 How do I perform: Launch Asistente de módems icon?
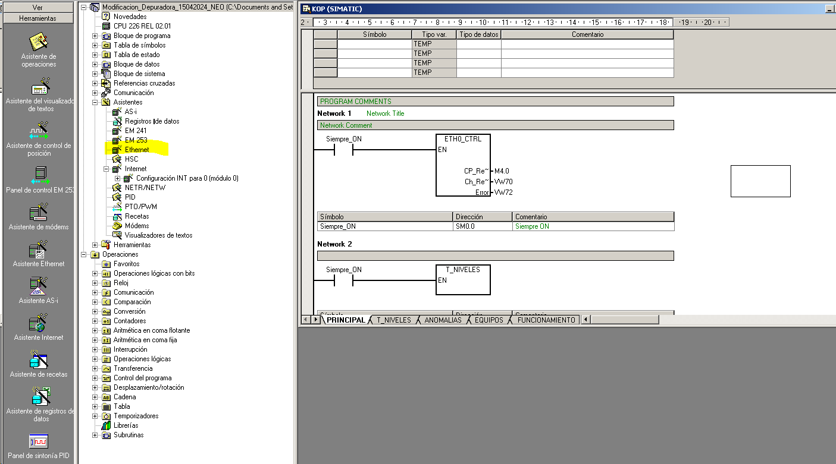39,213
